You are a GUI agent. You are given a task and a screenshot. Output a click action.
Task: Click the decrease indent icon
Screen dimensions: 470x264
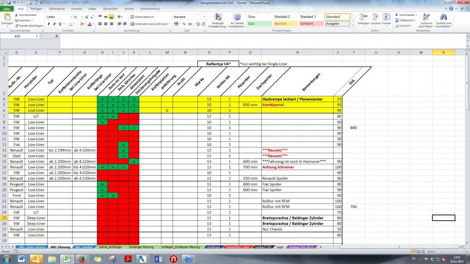pyautogui.click(x=119, y=24)
